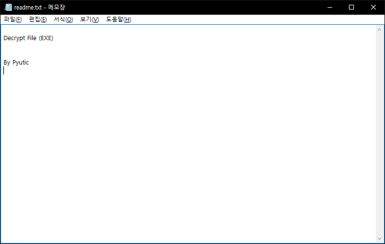
Task: Open the 편집(E) menu
Action: click(38, 19)
